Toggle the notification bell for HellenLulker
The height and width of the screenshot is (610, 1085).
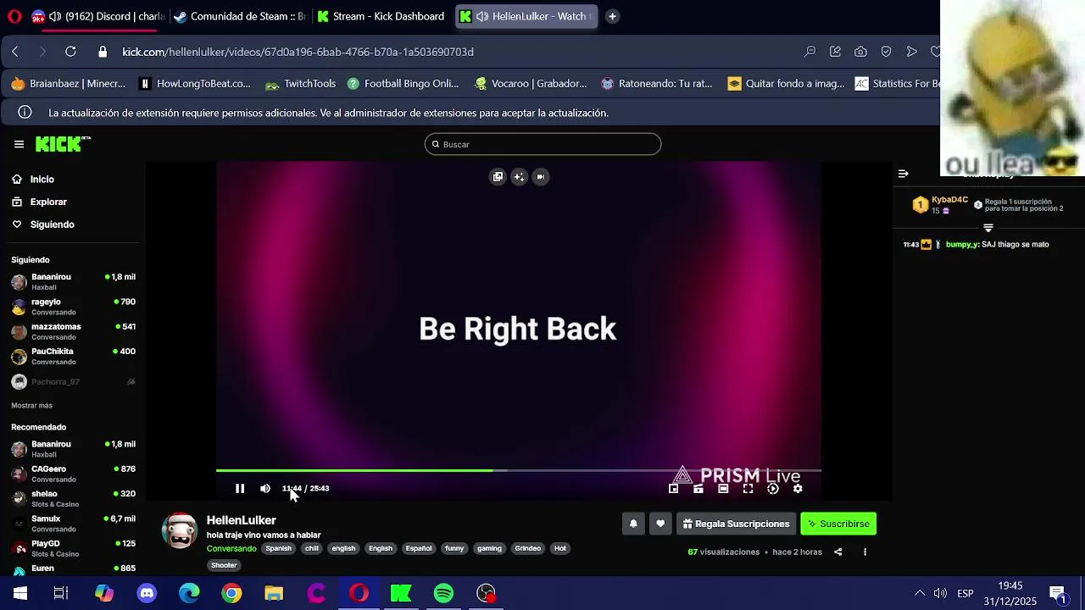pyautogui.click(x=633, y=524)
